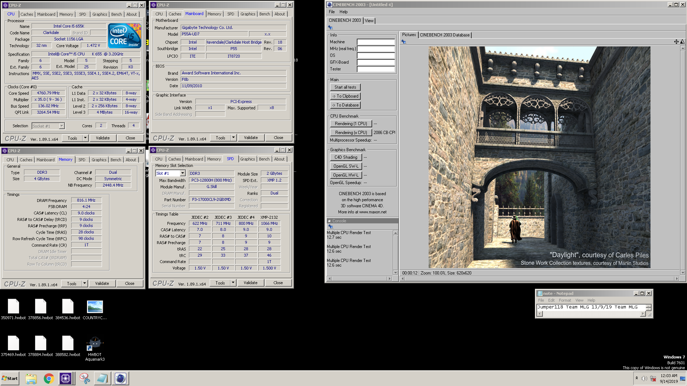This screenshot has height=386, width=687.
Task: Click Validate in the SPD CPU-Z window
Action: click(250, 283)
